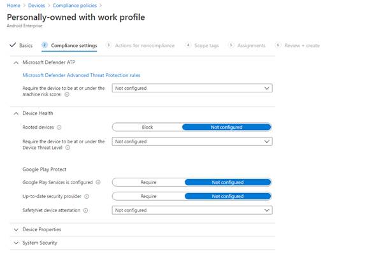Set Rooted devices to Block
Screen dimensions: 383x258
[147, 127]
